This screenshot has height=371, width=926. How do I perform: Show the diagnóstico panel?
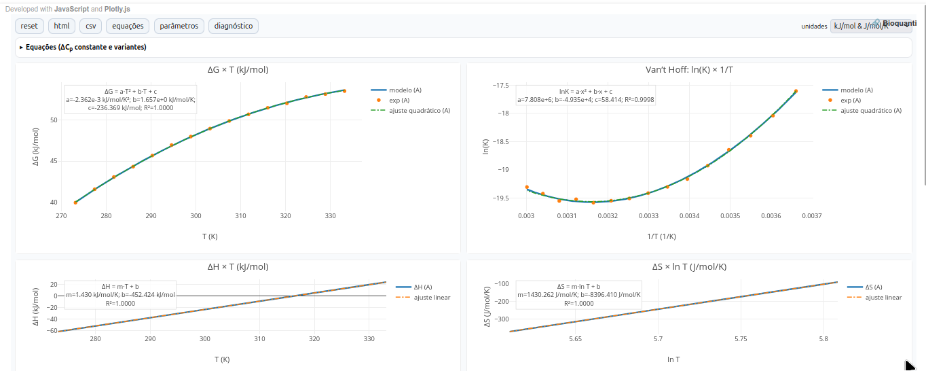tap(233, 26)
